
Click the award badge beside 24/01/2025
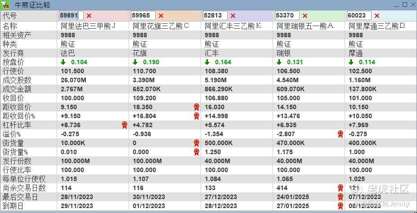pos(341,197)
